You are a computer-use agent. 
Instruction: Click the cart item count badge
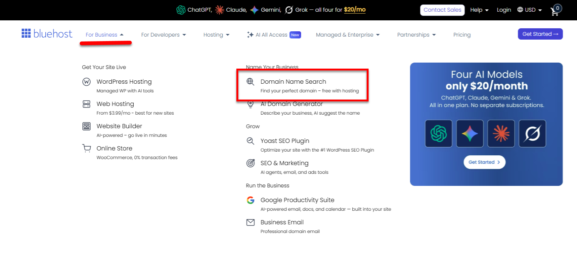pos(558,8)
